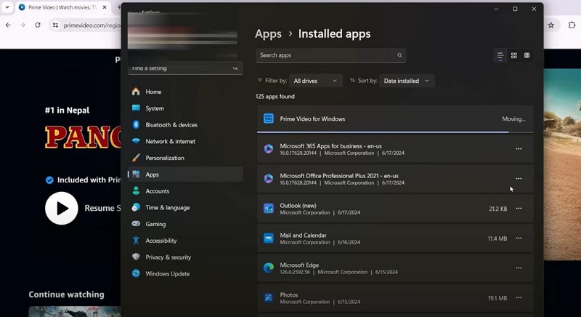581x317 pixels.
Task: Click the Office Professional Plus icon
Action: (x=268, y=178)
